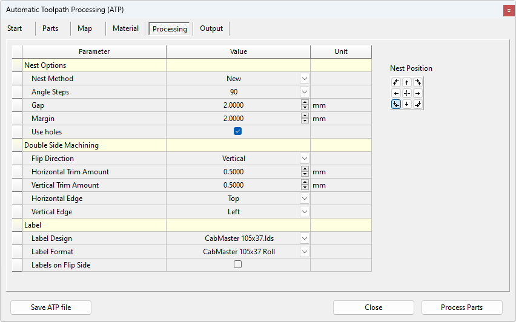Click Save ATP file button
The image size is (516, 322).
[x=51, y=307]
